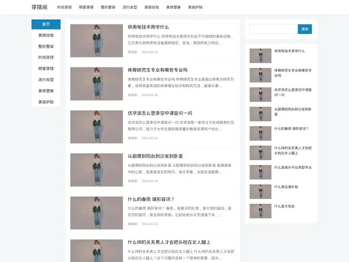The height and width of the screenshot is (262, 349).
Task: Open 流行发型 in the top navigation
Action: pos(130,7)
